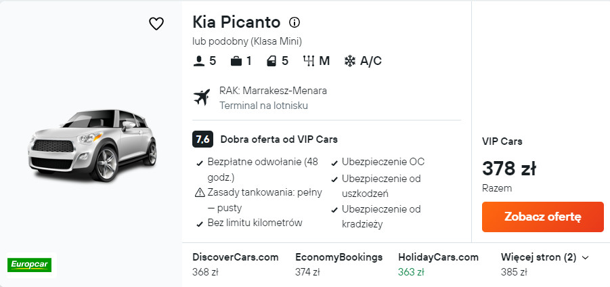Screen dimensions: 610x287
Task: Open the HolidayCars.com 363 zł offer
Action: [x=438, y=265]
